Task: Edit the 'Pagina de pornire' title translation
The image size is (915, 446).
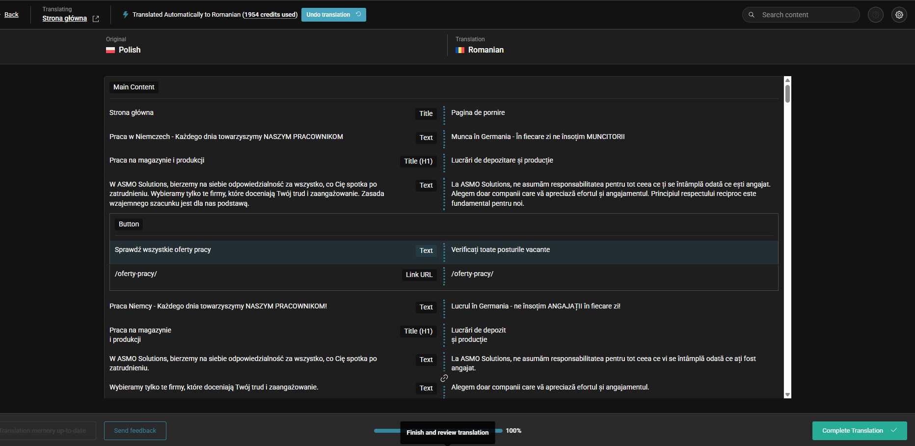Action: (x=478, y=113)
